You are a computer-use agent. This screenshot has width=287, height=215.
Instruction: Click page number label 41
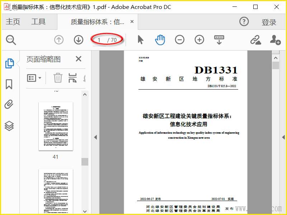pos(56,157)
